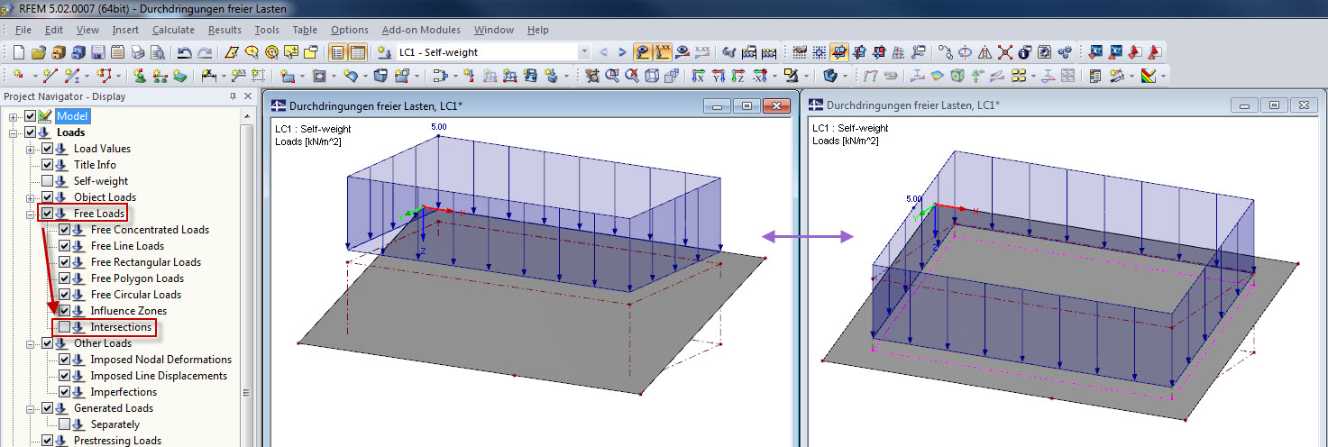The height and width of the screenshot is (447, 1328).
Task: Collapse the Loads tree node
Action: (13, 132)
